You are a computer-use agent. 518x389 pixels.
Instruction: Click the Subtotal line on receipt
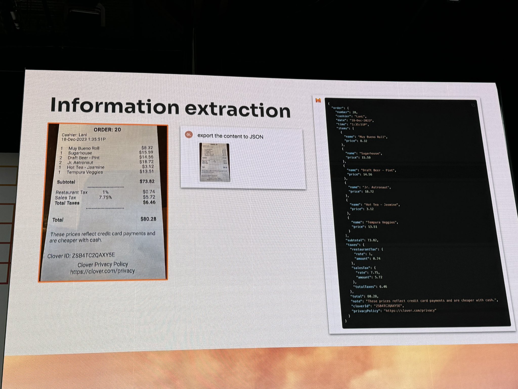pos(66,182)
